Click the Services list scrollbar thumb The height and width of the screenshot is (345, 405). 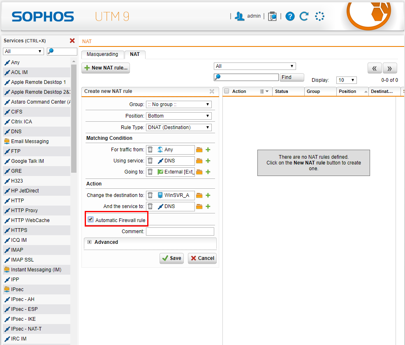tap(74, 118)
